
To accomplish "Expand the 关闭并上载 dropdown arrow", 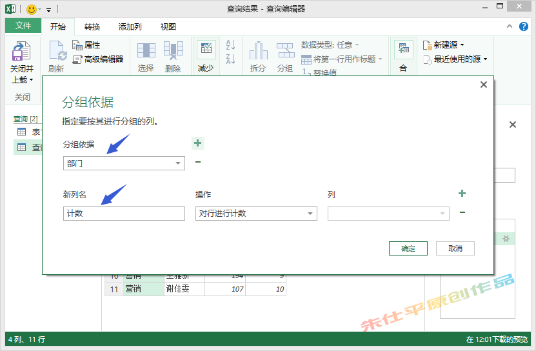I will tap(32, 80).
